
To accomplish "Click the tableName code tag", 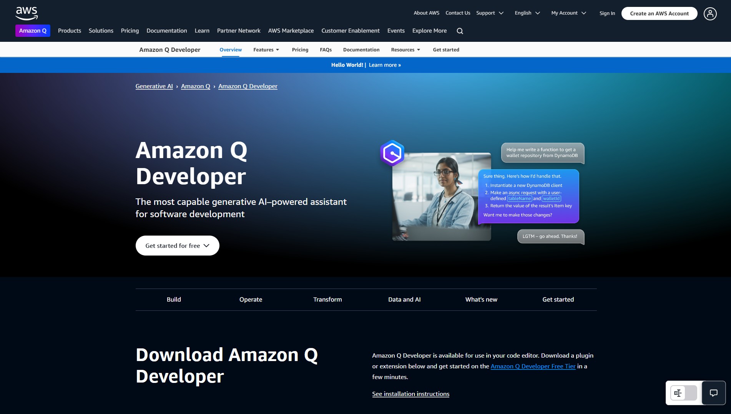I will click(519, 199).
